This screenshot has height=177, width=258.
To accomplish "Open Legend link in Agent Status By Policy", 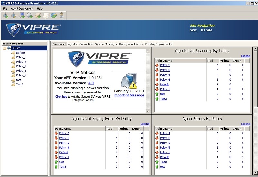I will (x=245, y=124).
